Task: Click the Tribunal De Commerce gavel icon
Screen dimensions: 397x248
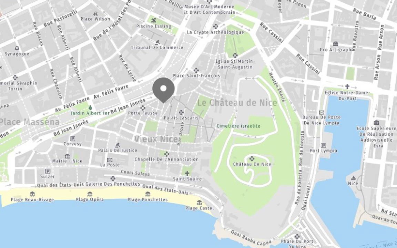Action: coord(157,42)
